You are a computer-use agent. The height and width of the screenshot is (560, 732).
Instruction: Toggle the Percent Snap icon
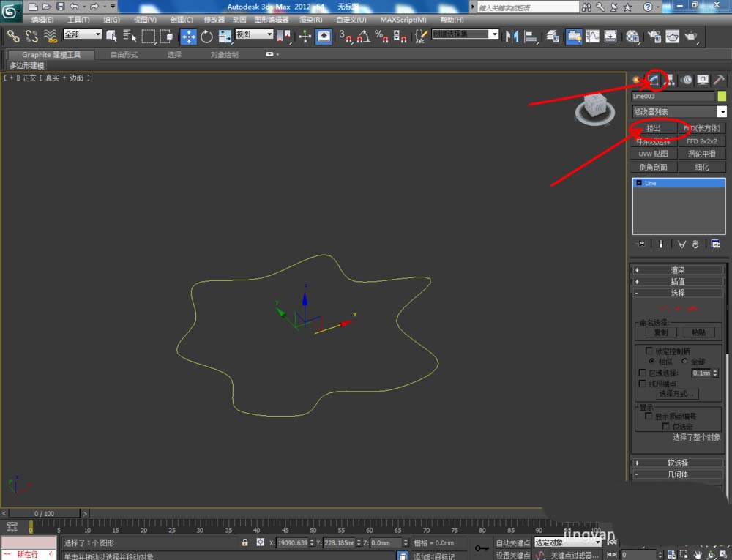(381, 37)
